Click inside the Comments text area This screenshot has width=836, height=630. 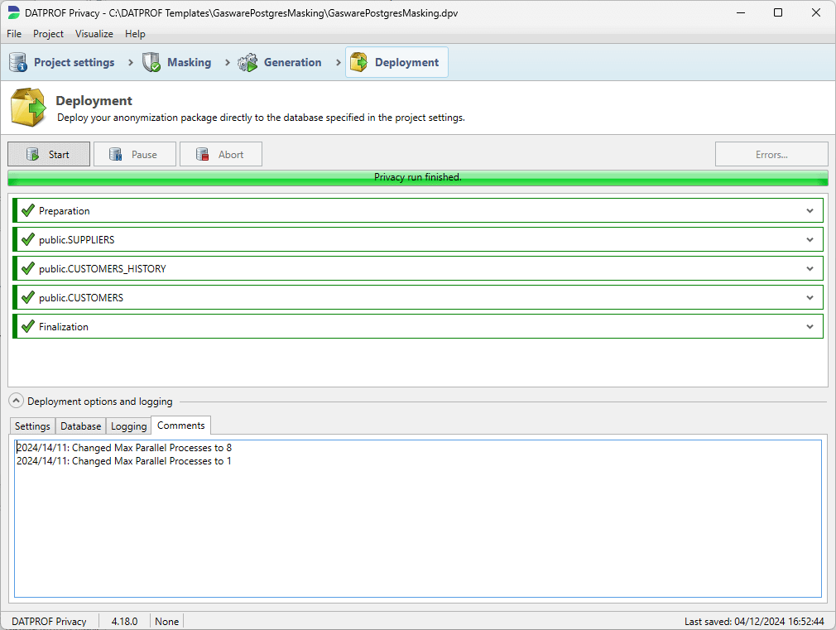[414, 513]
